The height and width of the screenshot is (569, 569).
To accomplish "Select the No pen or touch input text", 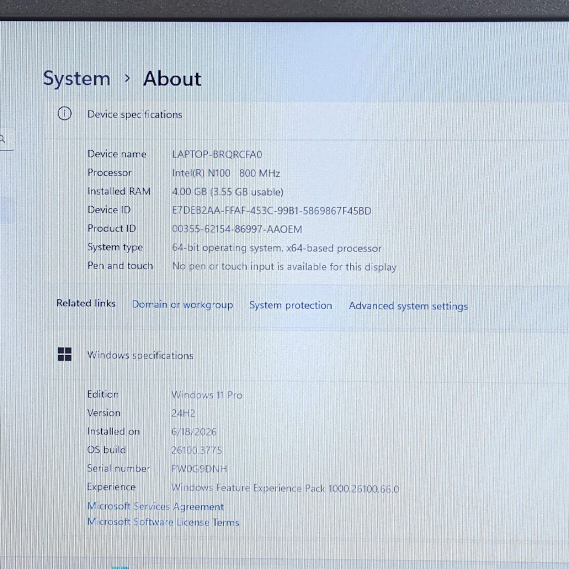I will (x=284, y=267).
